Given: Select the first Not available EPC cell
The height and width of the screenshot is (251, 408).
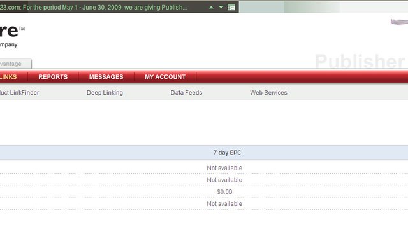Looking at the screenshot, I should [x=224, y=168].
